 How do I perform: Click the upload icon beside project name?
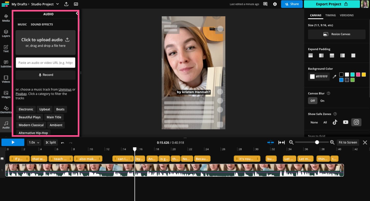(x=66, y=4)
